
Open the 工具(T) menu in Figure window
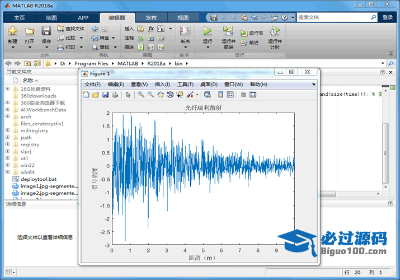point(185,84)
